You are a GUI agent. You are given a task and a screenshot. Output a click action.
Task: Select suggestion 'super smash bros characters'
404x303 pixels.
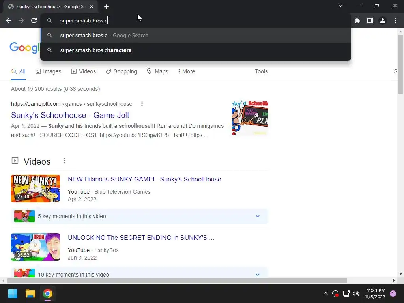pyautogui.click(x=196, y=50)
